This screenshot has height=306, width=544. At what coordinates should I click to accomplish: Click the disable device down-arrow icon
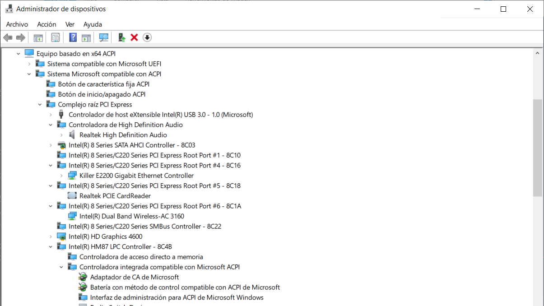(x=147, y=37)
